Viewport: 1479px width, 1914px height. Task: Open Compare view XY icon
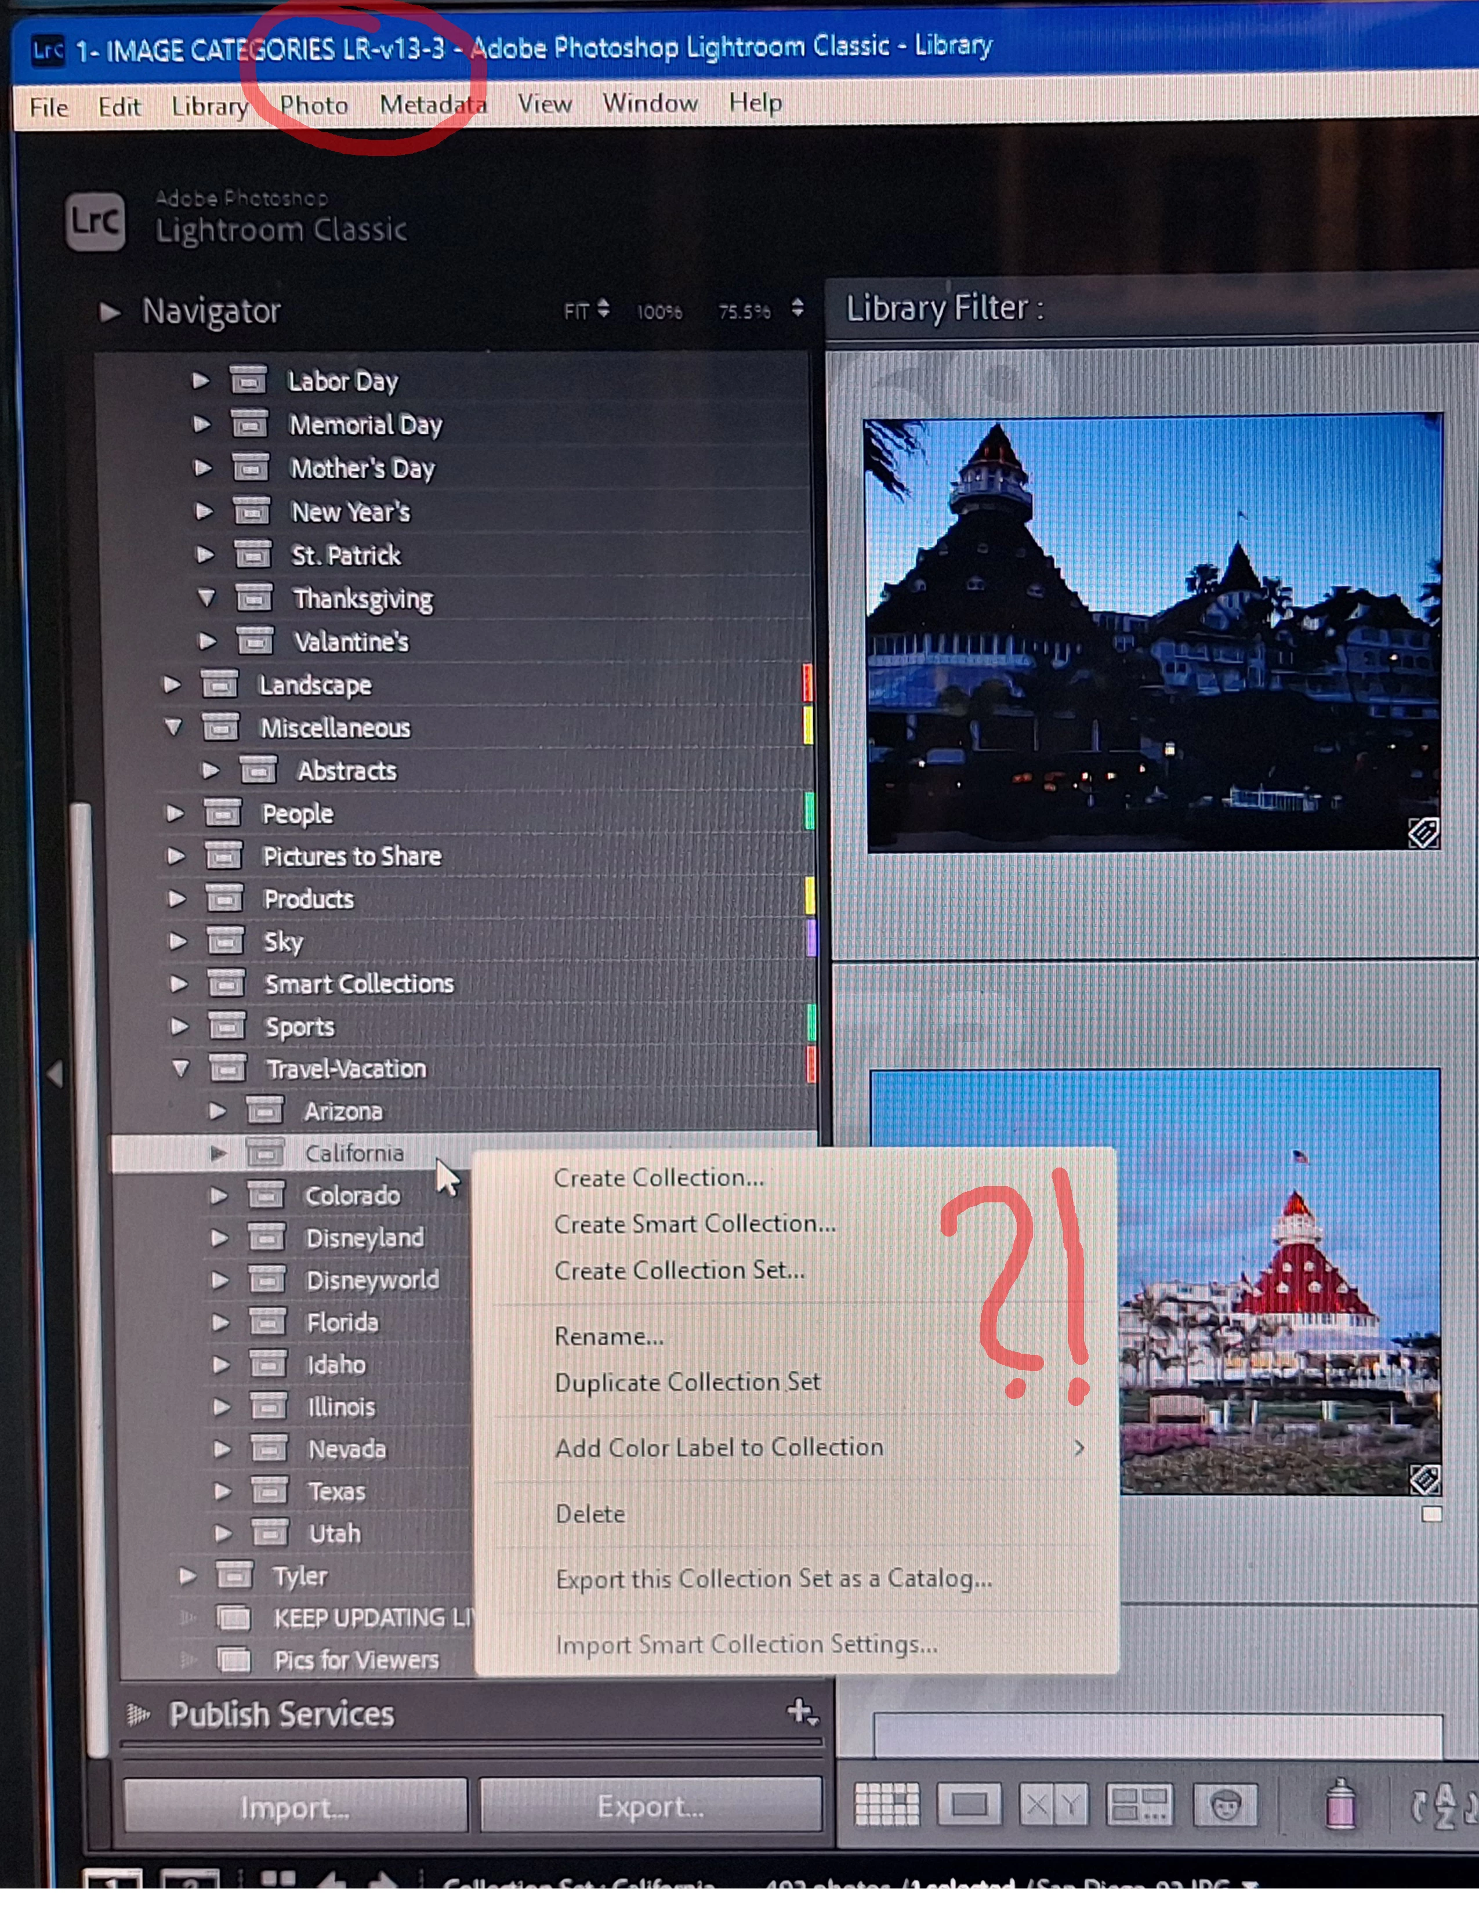(1053, 1806)
